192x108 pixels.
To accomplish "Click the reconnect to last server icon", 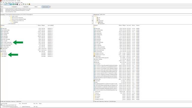I will point(21,4).
